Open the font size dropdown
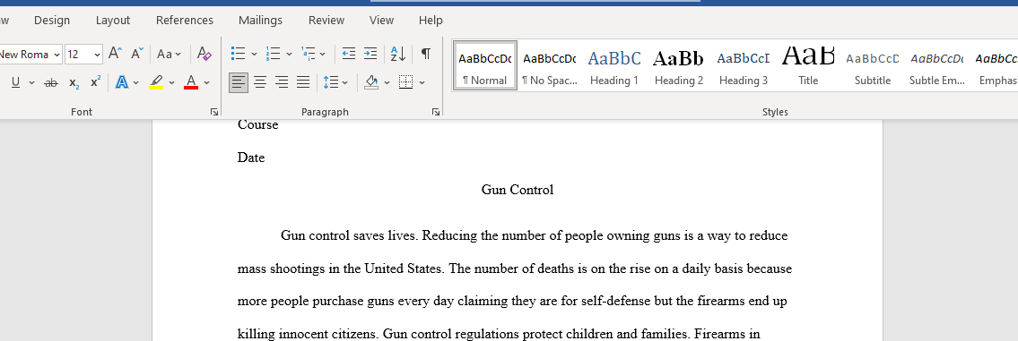Image resolution: width=1018 pixels, height=341 pixels. coord(97,55)
